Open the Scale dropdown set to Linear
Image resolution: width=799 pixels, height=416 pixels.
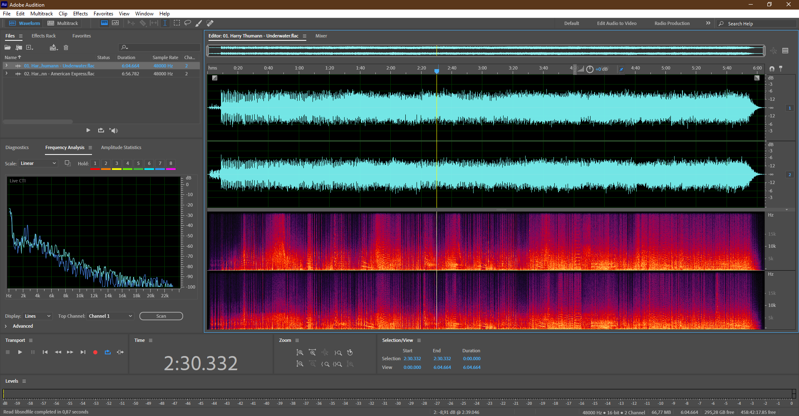(38, 164)
